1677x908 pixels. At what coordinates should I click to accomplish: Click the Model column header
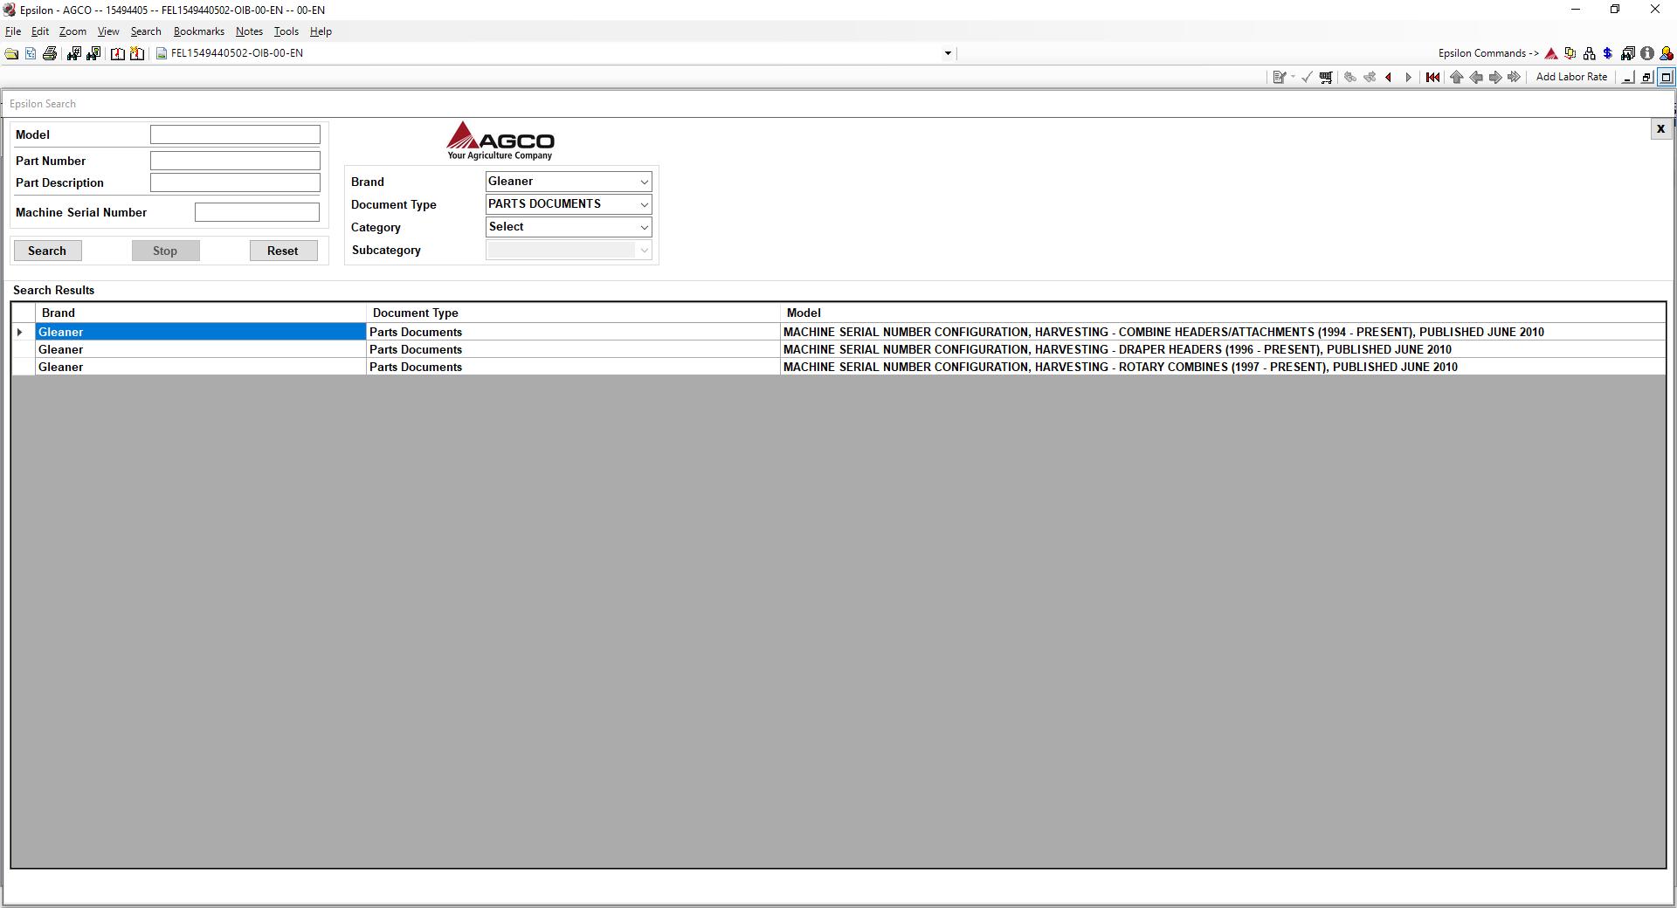[1223, 313]
